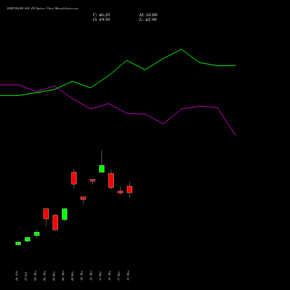290x290 pixels.
Task: Select the red candle above 16 Mar
Action: [111, 180]
